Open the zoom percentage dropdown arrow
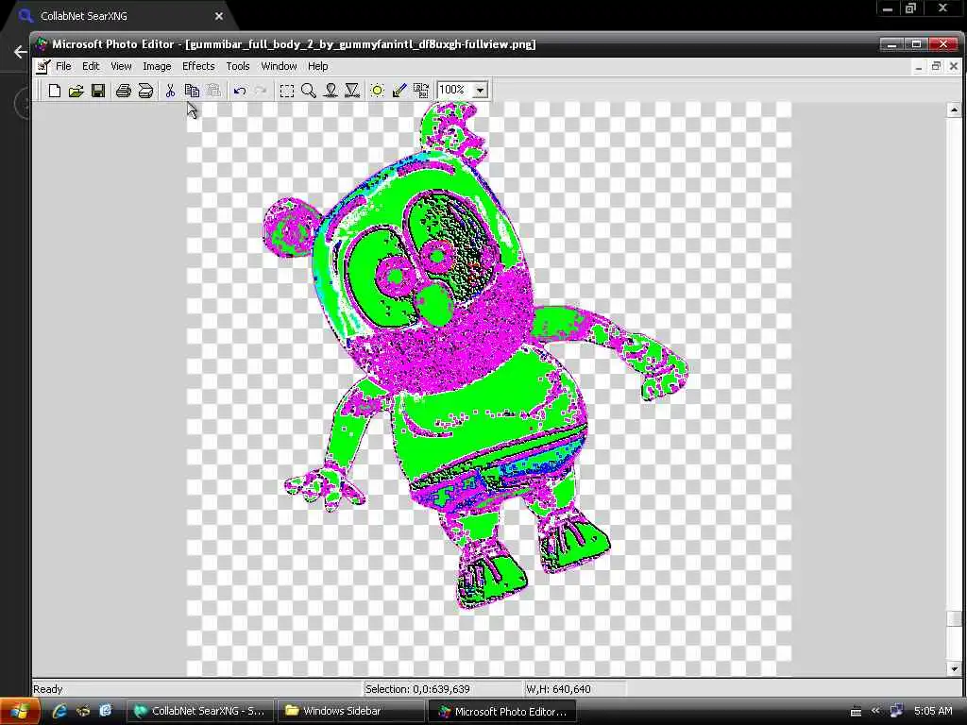 (x=480, y=90)
